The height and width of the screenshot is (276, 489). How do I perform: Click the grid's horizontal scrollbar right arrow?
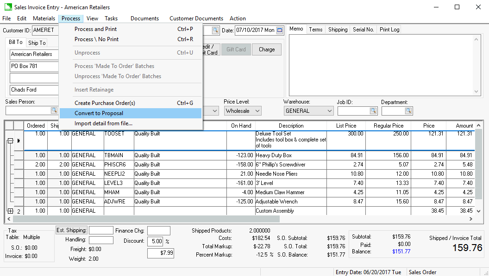[470, 219]
